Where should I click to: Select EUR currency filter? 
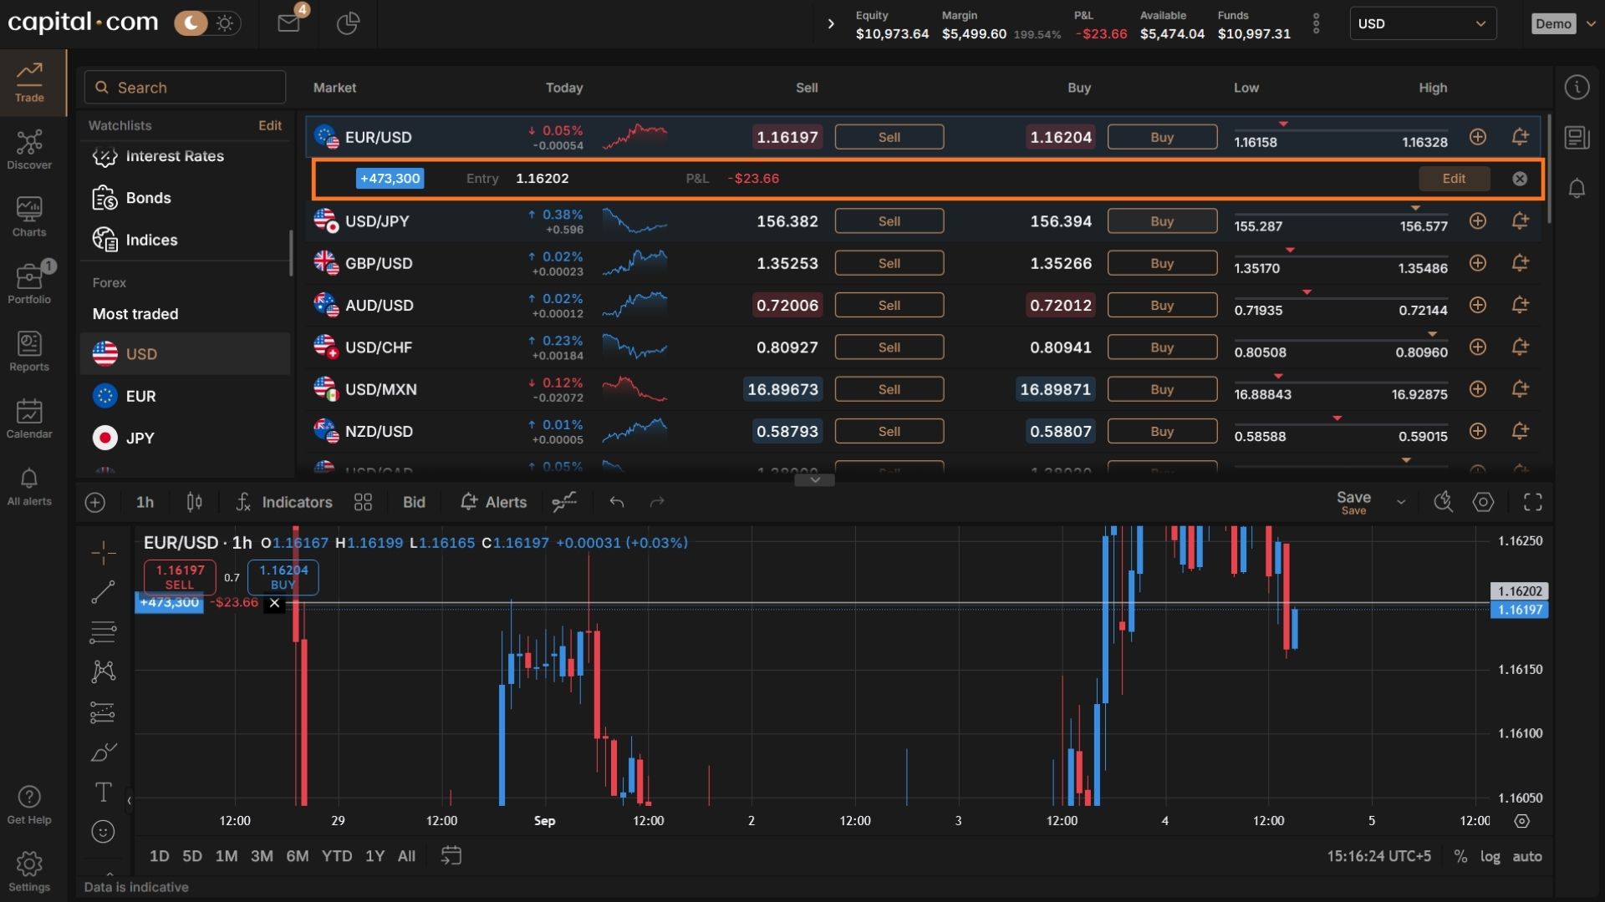click(185, 396)
